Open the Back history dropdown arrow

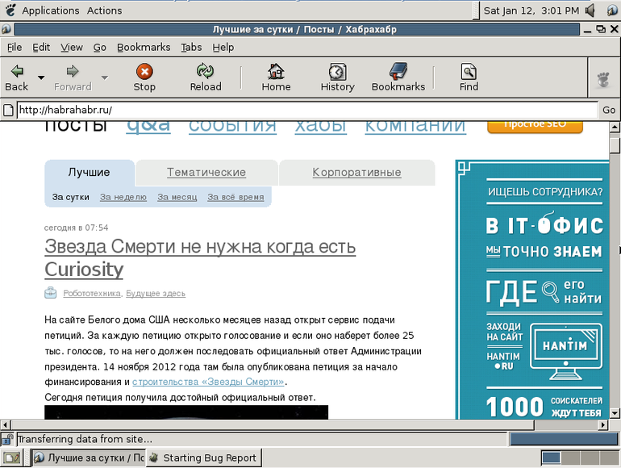[x=41, y=77]
